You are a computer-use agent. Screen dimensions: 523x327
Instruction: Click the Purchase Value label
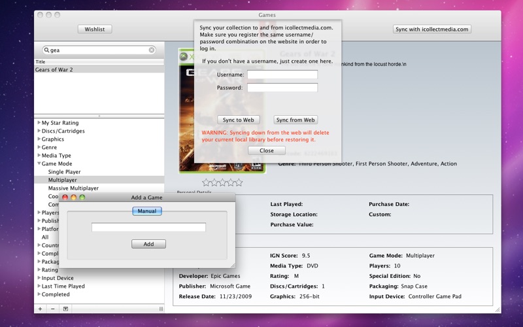292,224
